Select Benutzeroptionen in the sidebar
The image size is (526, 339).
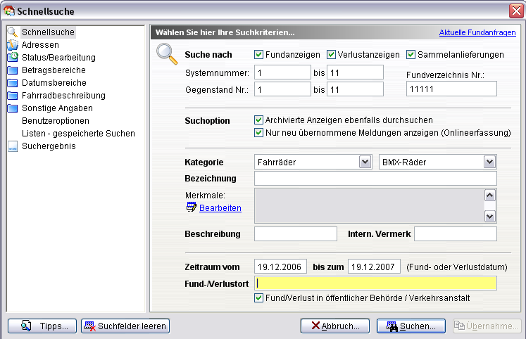[x=56, y=121]
